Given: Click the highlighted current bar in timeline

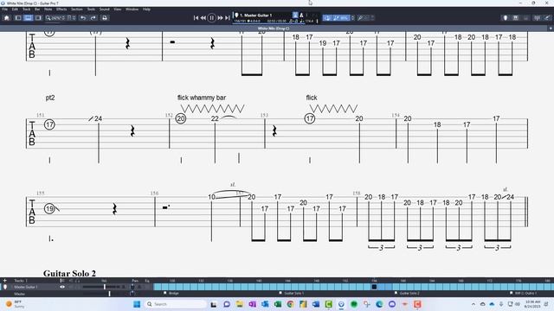Looking at the screenshot, I should coord(374,287).
